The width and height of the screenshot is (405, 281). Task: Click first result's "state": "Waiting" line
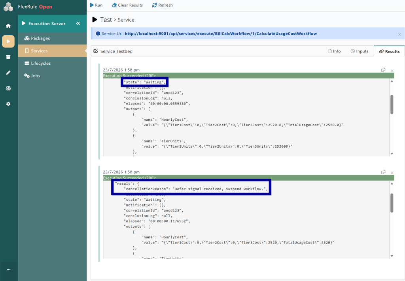145,82
